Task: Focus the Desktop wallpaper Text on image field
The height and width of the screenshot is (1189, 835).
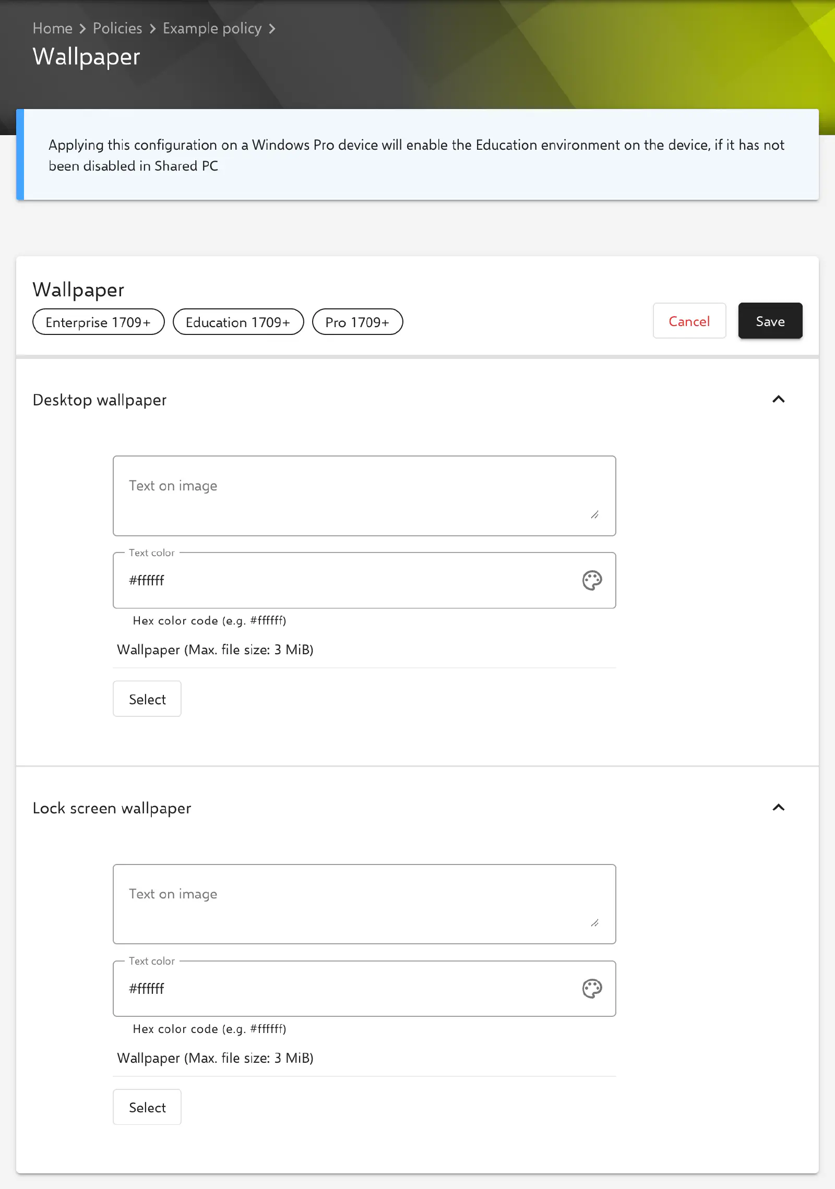Action: [364, 496]
